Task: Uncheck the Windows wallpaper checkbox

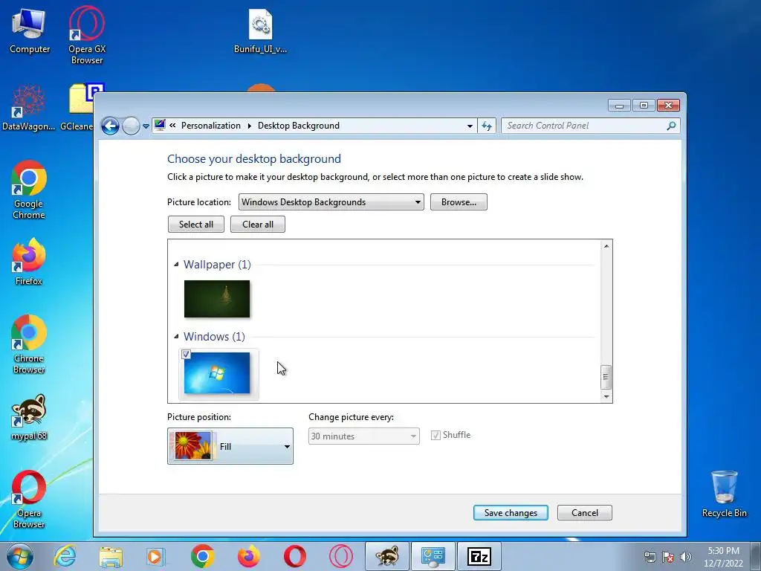Action: (186, 355)
